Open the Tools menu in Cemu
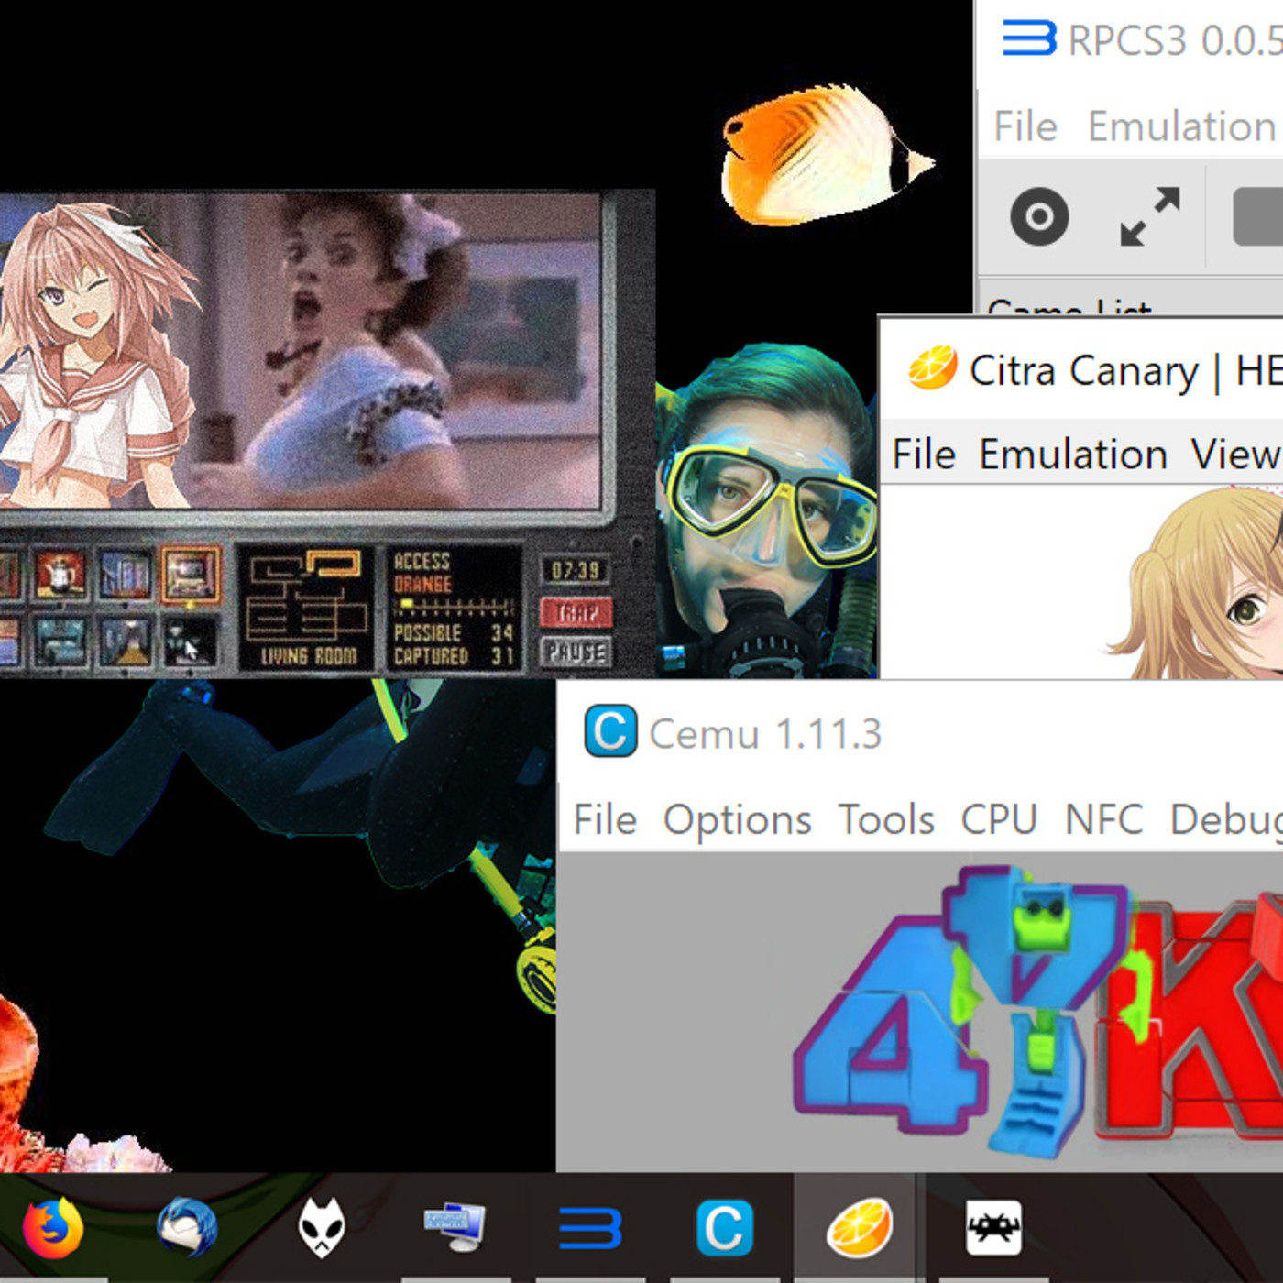Image resolution: width=1283 pixels, height=1283 pixels. (886, 819)
